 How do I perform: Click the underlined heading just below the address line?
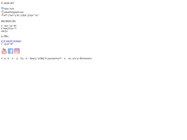(x=8, y=21)
